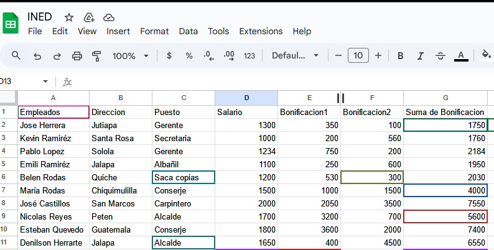The height and width of the screenshot is (250, 494).
Task: Open the Format menu
Action: (154, 31)
